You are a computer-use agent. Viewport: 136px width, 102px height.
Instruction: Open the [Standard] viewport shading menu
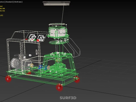click(9, 2)
